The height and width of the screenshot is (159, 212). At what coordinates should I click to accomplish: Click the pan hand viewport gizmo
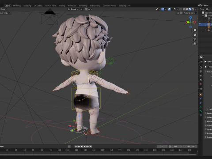(195, 35)
